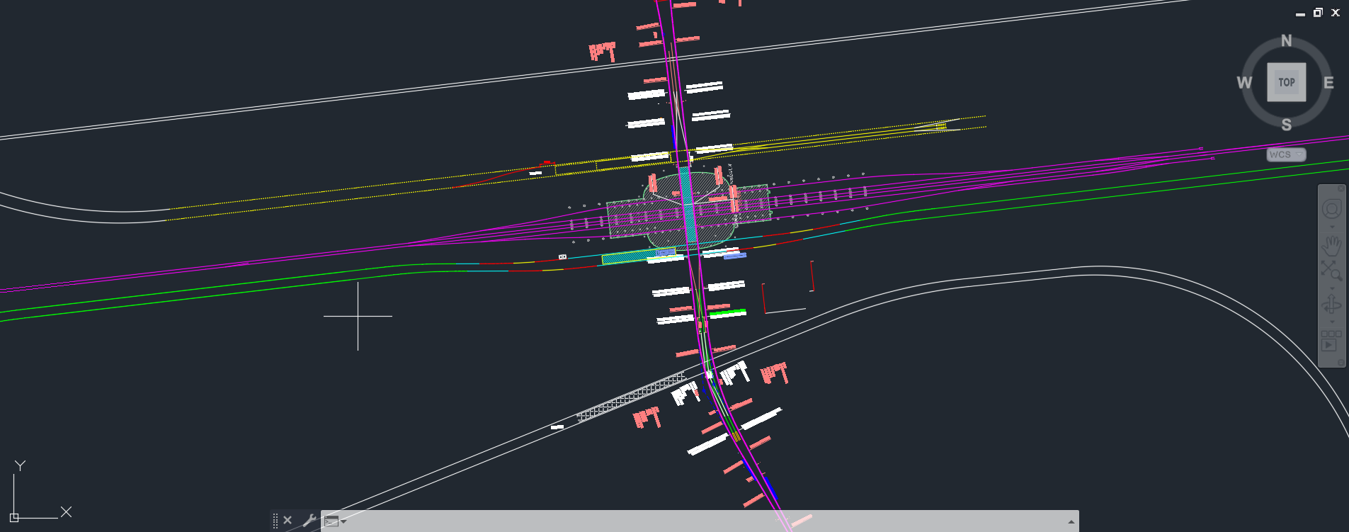Expand the navigation wheel options arrow
Viewport: 1349px width, 532px height.
tap(1331, 227)
